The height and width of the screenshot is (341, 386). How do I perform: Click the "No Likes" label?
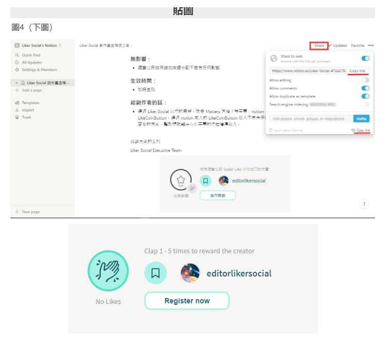(x=108, y=302)
